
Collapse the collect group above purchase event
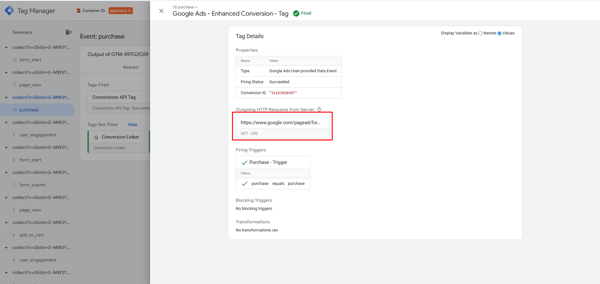tap(6, 98)
